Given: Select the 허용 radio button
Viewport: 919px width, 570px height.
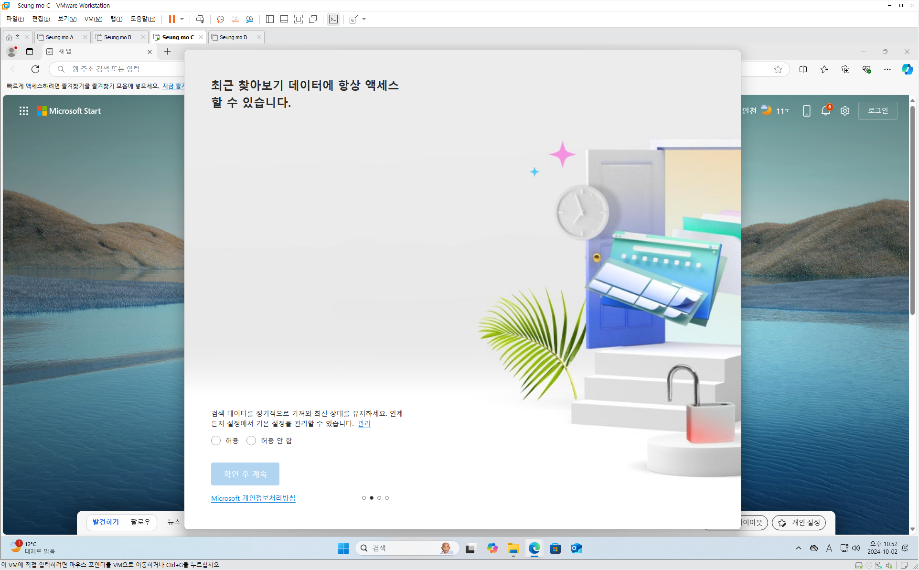Looking at the screenshot, I should (216, 441).
